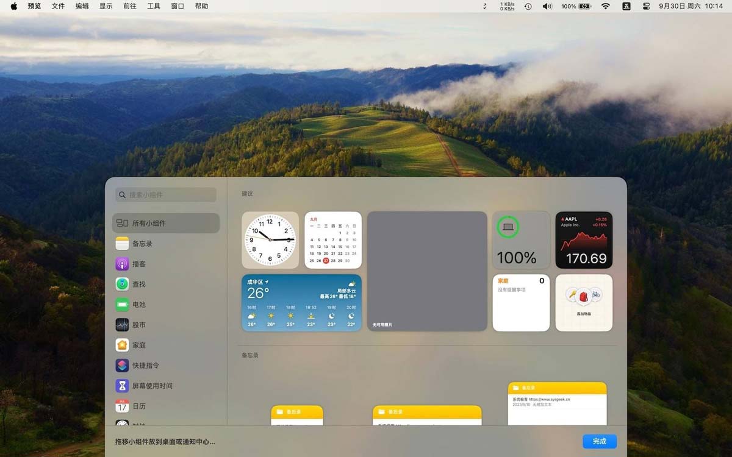Click the battery 100% widget
This screenshot has width=732, height=457.
(x=521, y=239)
